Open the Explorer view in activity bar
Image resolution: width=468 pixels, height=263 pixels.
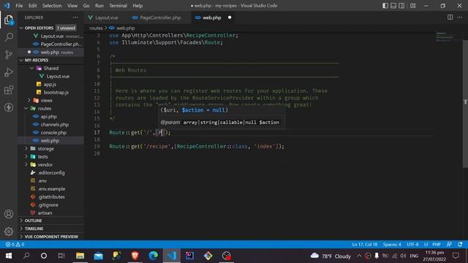pyautogui.click(x=9, y=20)
